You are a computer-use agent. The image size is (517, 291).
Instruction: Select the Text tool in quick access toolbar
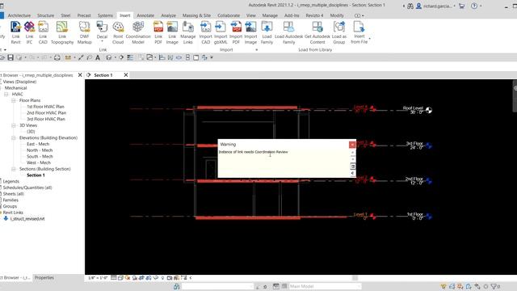pos(98,57)
